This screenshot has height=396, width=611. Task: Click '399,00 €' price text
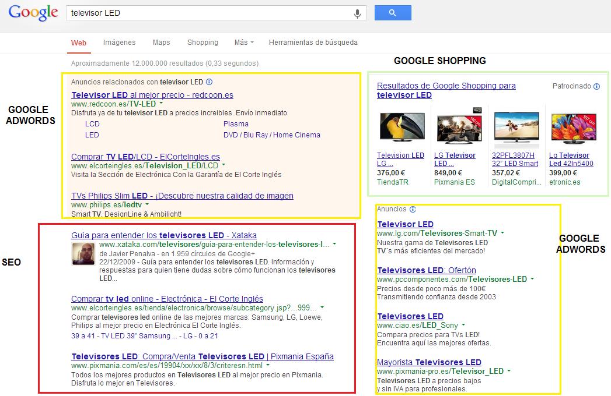[x=563, y=173]
